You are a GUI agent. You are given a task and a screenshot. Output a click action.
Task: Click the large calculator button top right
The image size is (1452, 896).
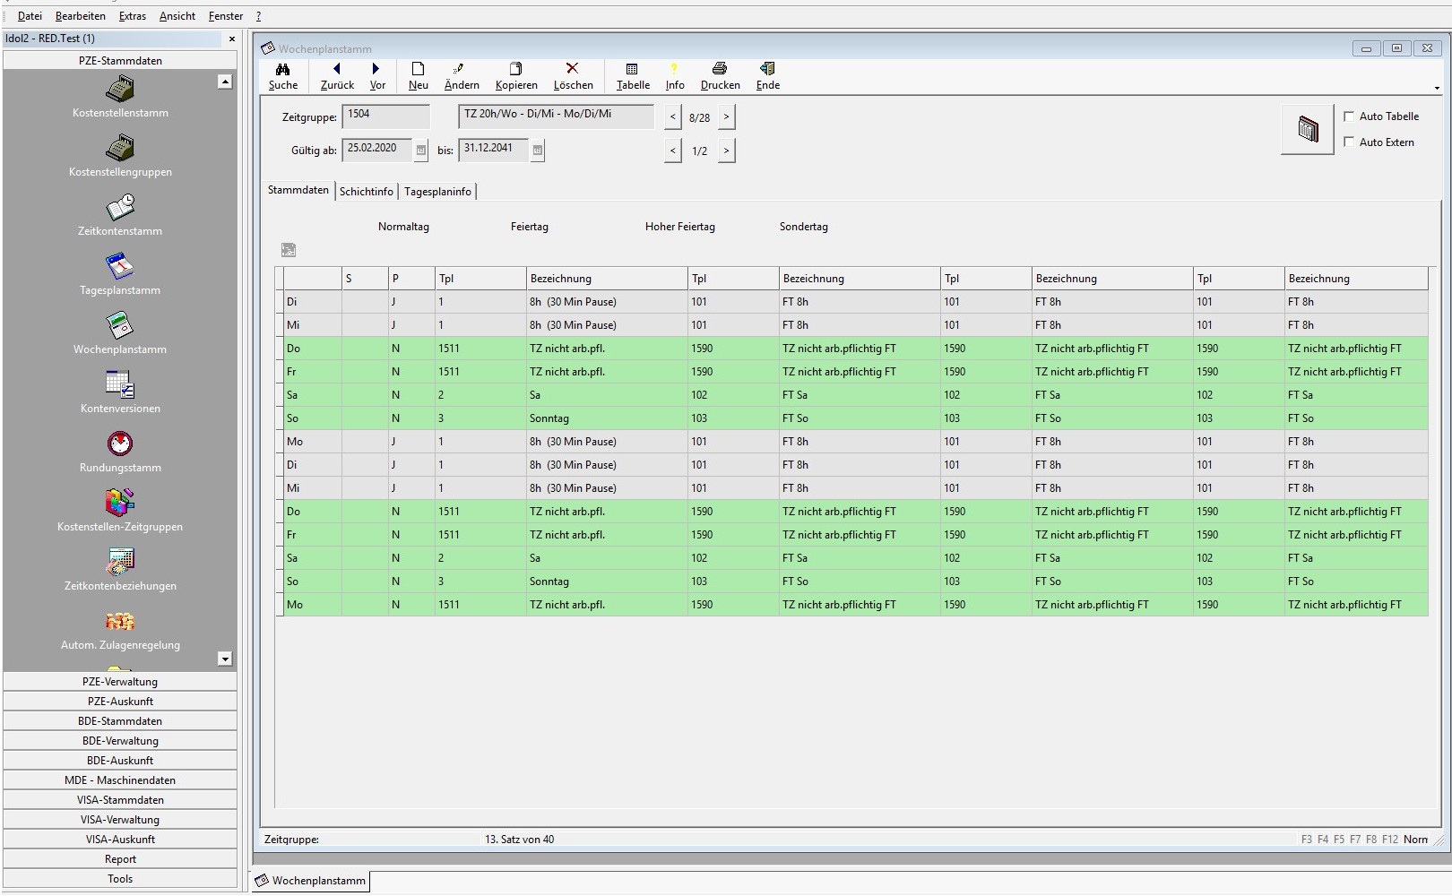point(1308,130)
